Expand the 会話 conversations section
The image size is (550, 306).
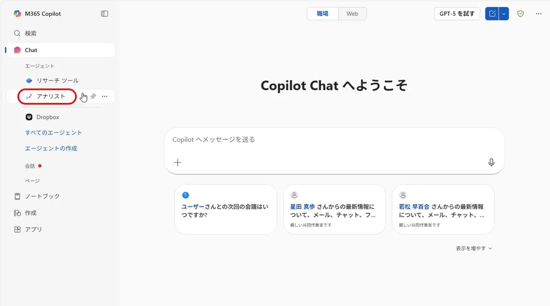point(30,166)
